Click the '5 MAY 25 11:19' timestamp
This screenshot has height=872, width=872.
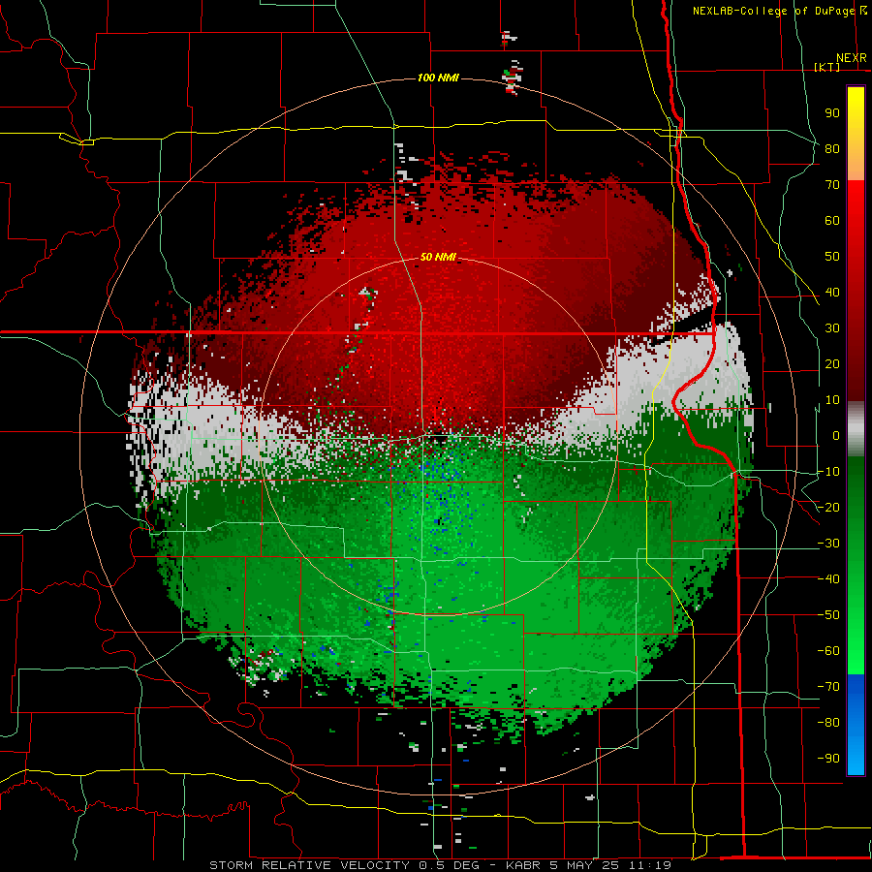pyautogui.click(x=610, y=865)
